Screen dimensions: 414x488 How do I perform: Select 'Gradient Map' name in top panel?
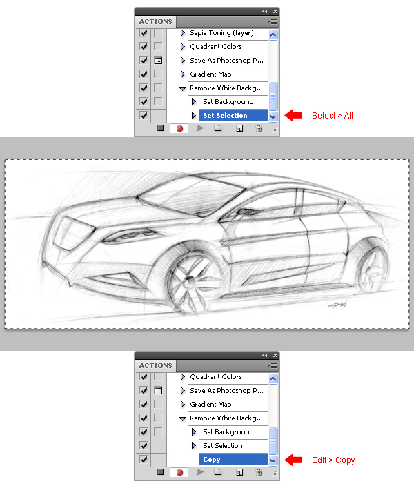coord(210,74)
